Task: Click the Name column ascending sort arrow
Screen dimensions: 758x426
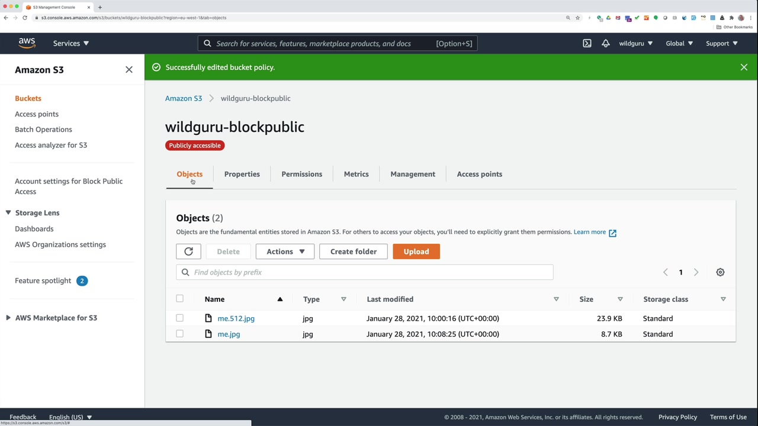Action: [280, 299]
